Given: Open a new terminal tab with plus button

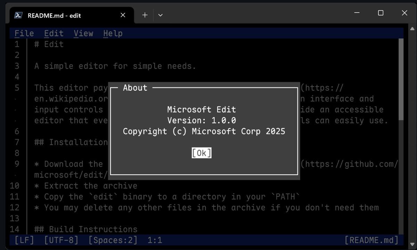Looking at the screenshot, I should [x=145, y=15].
